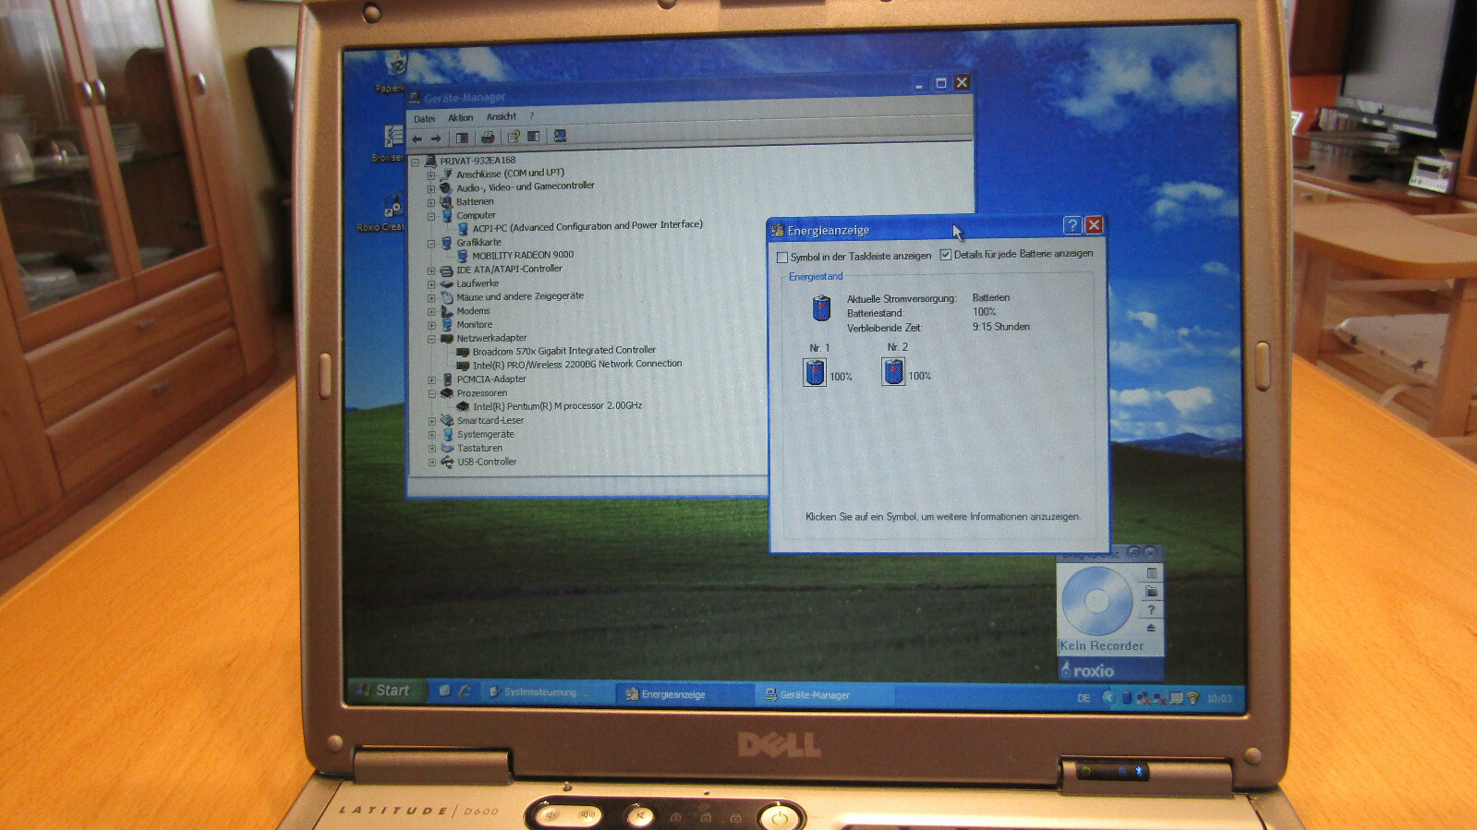
Task: Select the Systemgeräte tree item
Action: [486, 435]
